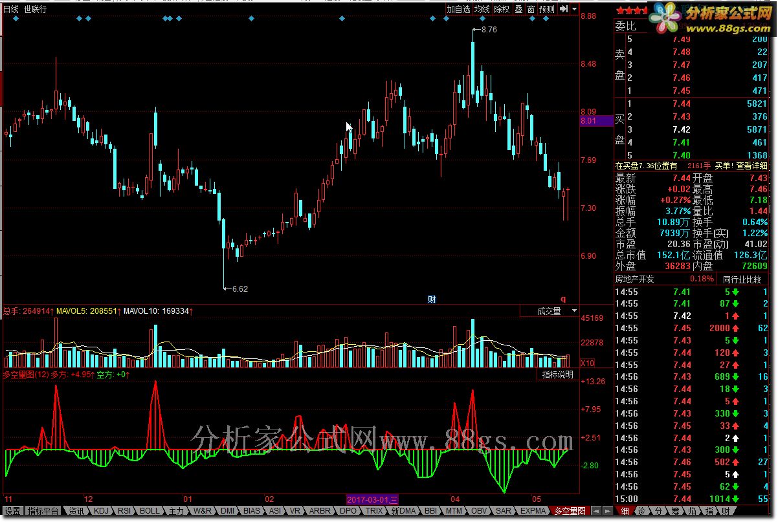Open the dropdown arrow beside the jump-to-end icon
The image size is (778, 522).
click(574, 9)
